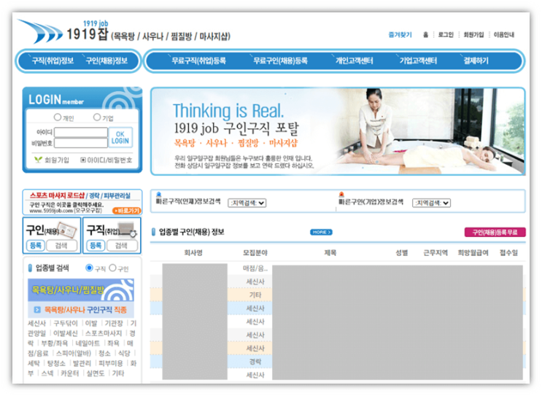The height and width of the screenshot is (396, 542).
Task: Select the 기업 login radio button
Action: (97, 117)
